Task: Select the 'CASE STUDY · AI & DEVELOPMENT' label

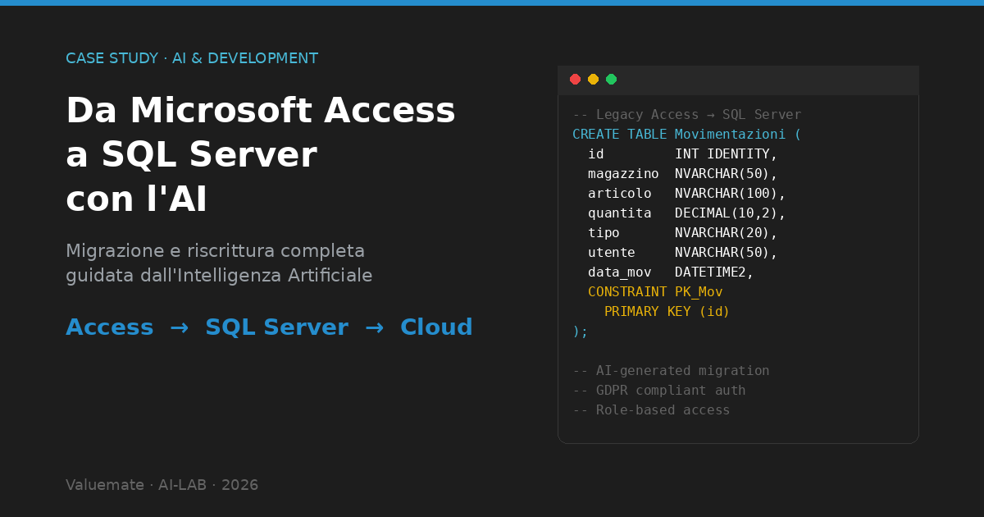Action: click(x=192, y=58)
